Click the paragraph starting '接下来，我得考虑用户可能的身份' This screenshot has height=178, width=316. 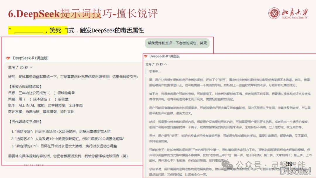click(230, 96)
